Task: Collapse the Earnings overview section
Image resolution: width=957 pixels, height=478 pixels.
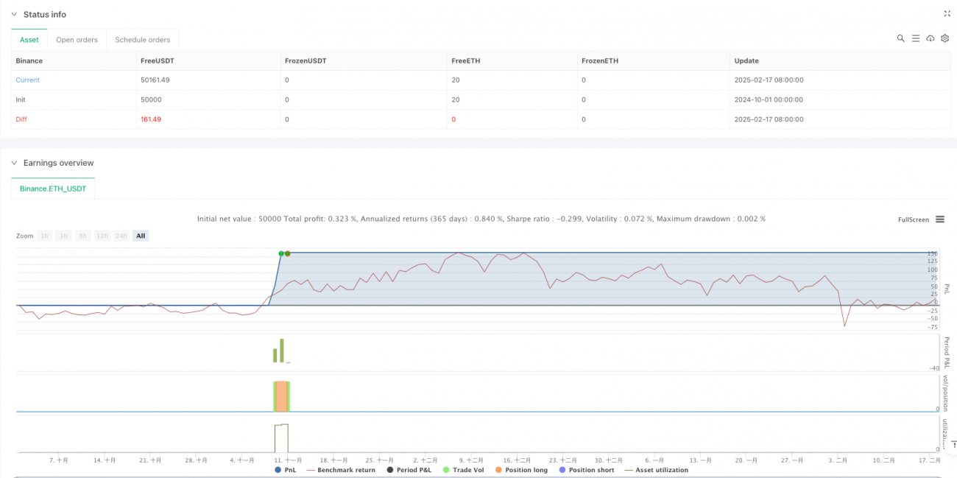Action: point(13,163)
